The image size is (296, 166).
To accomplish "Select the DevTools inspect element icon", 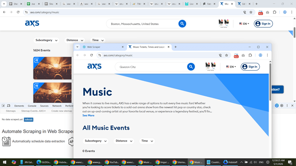I will 3,106.
